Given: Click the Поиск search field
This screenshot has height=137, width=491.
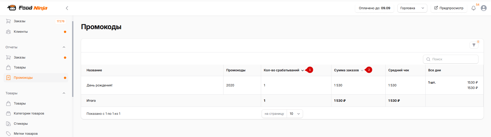Looking at the screenshot, I should pyautogui.click(x=451, y=59).
